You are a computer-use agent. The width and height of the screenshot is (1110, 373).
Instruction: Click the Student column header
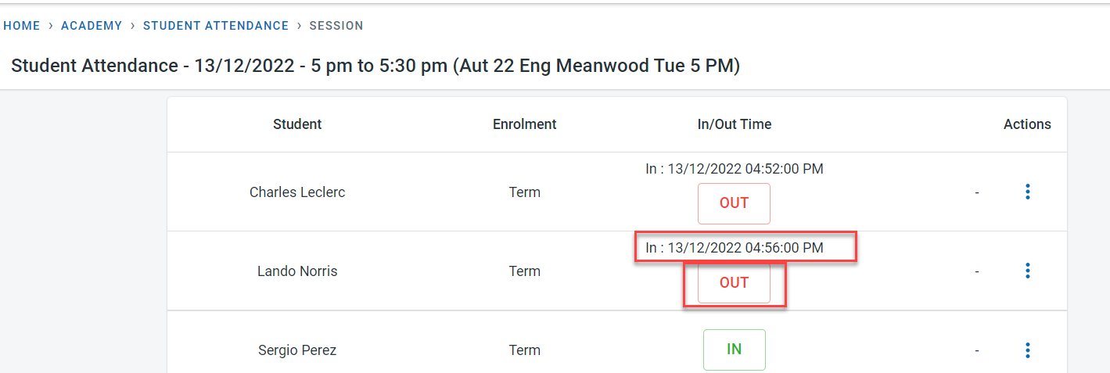pos(297,124)
